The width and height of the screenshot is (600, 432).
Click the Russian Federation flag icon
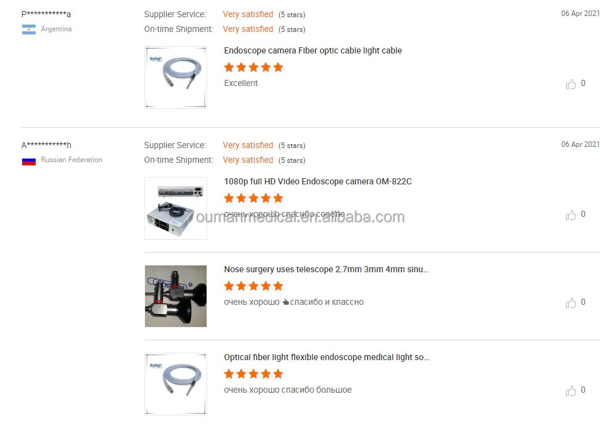coord(29,161)
